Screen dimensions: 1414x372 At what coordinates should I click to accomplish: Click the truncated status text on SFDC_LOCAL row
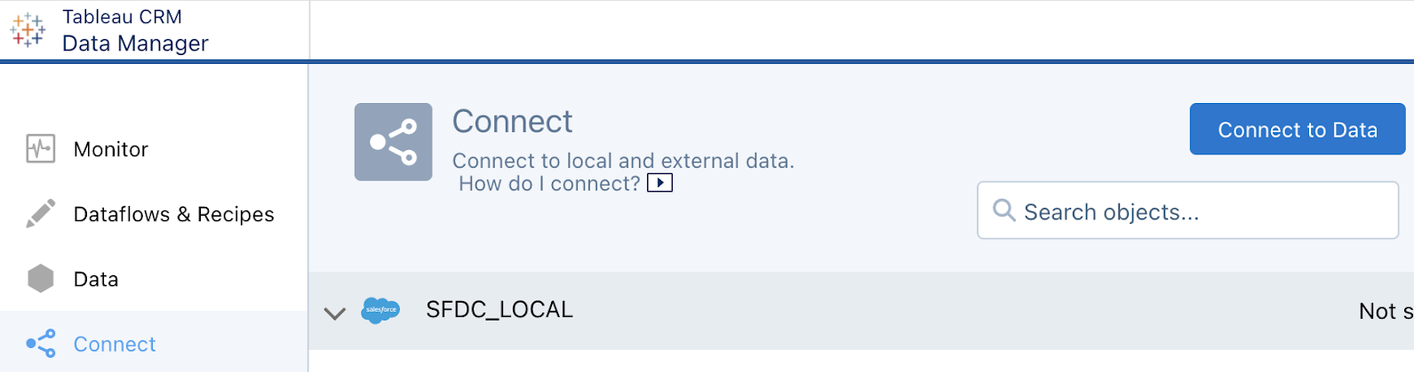point(1385,312)
